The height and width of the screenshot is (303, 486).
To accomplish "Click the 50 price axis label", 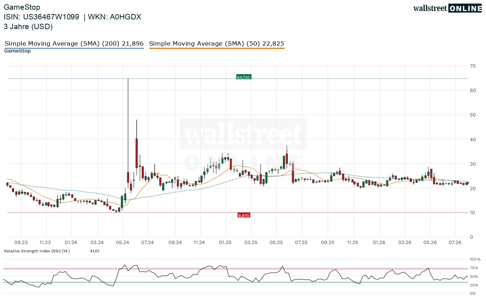I will tap(473, 115).
